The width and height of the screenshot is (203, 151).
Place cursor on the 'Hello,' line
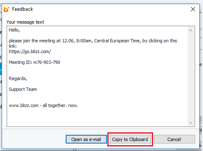15,30
